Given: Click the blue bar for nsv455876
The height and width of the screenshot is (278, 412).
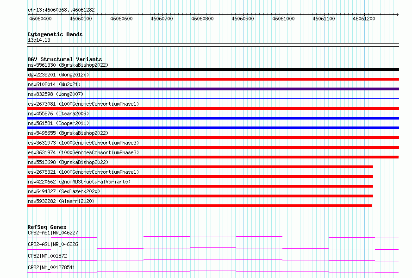Looking at the screenshot, I should click(x=213, y=118).
